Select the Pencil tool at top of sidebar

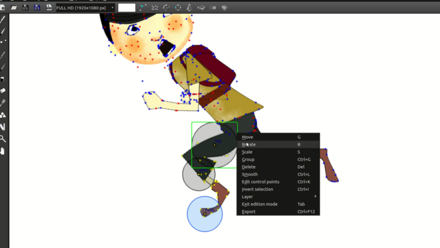tap(3, 19)
